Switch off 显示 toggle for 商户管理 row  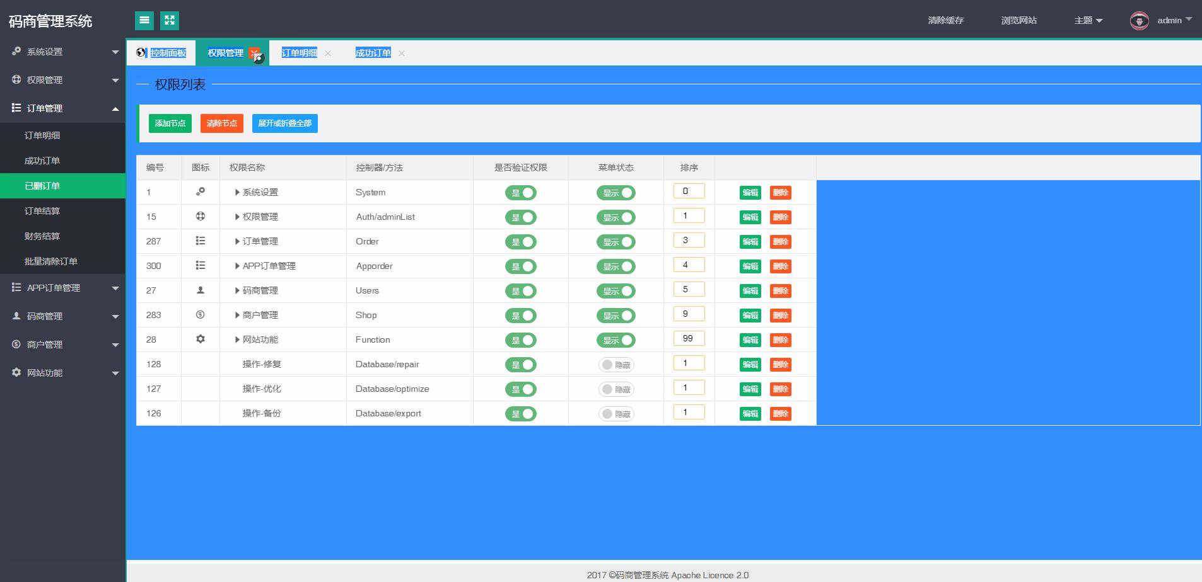click(616, 316)
